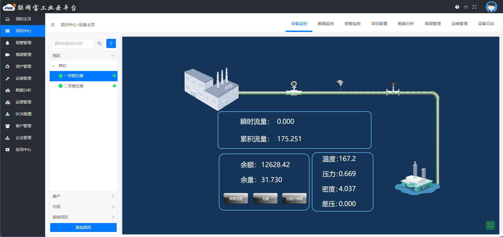Click the flow meter on the pipeline
The width and height of the screenshot is (503, 237).
click(294, 88)
